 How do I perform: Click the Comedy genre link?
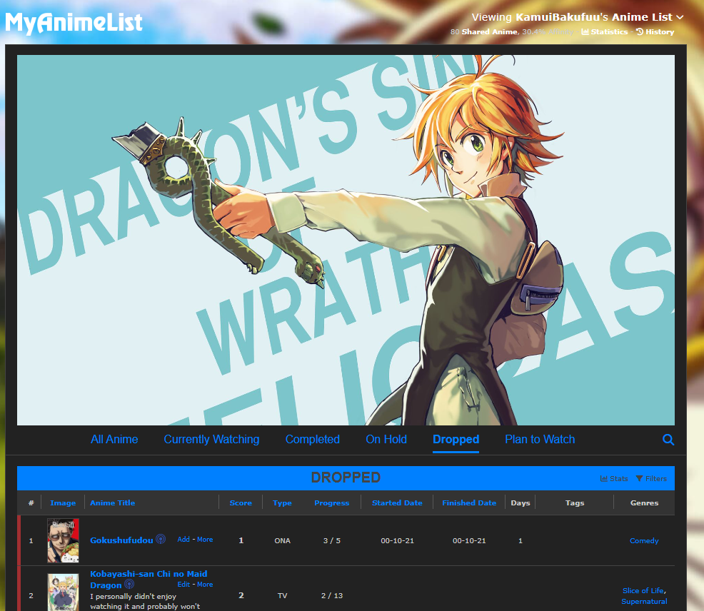(644, 540)
